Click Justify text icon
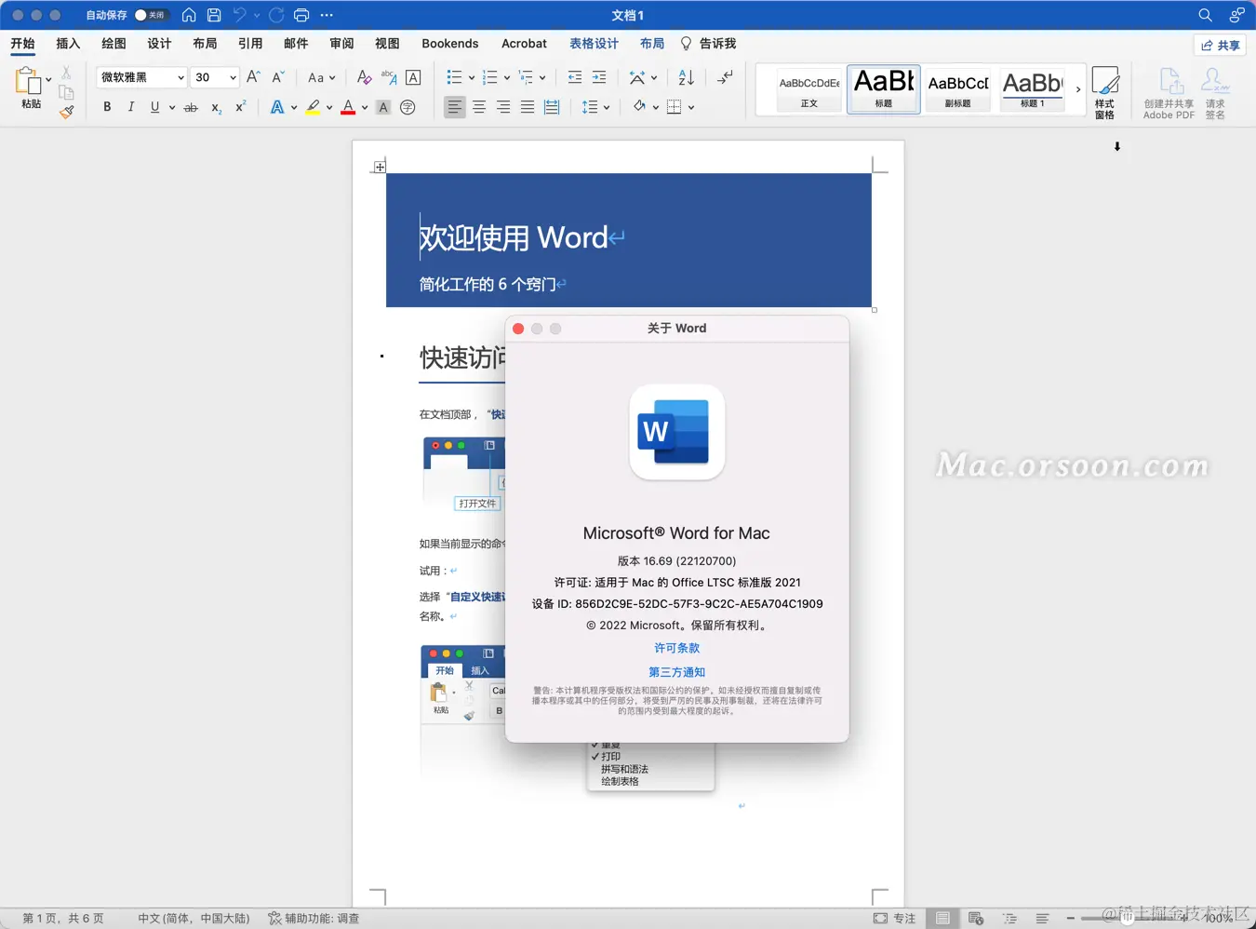This screenshot has height=929, width=1256. [528, 107]
